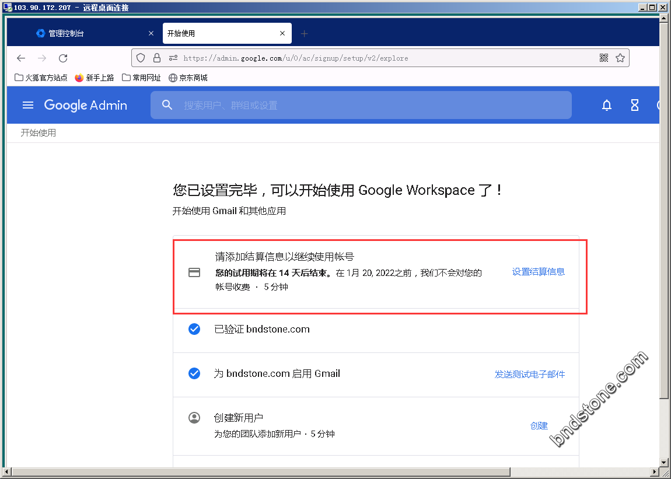Go back with the browser back arrow
The height and width of the screenshot is (479, 671).
(21, 58)
